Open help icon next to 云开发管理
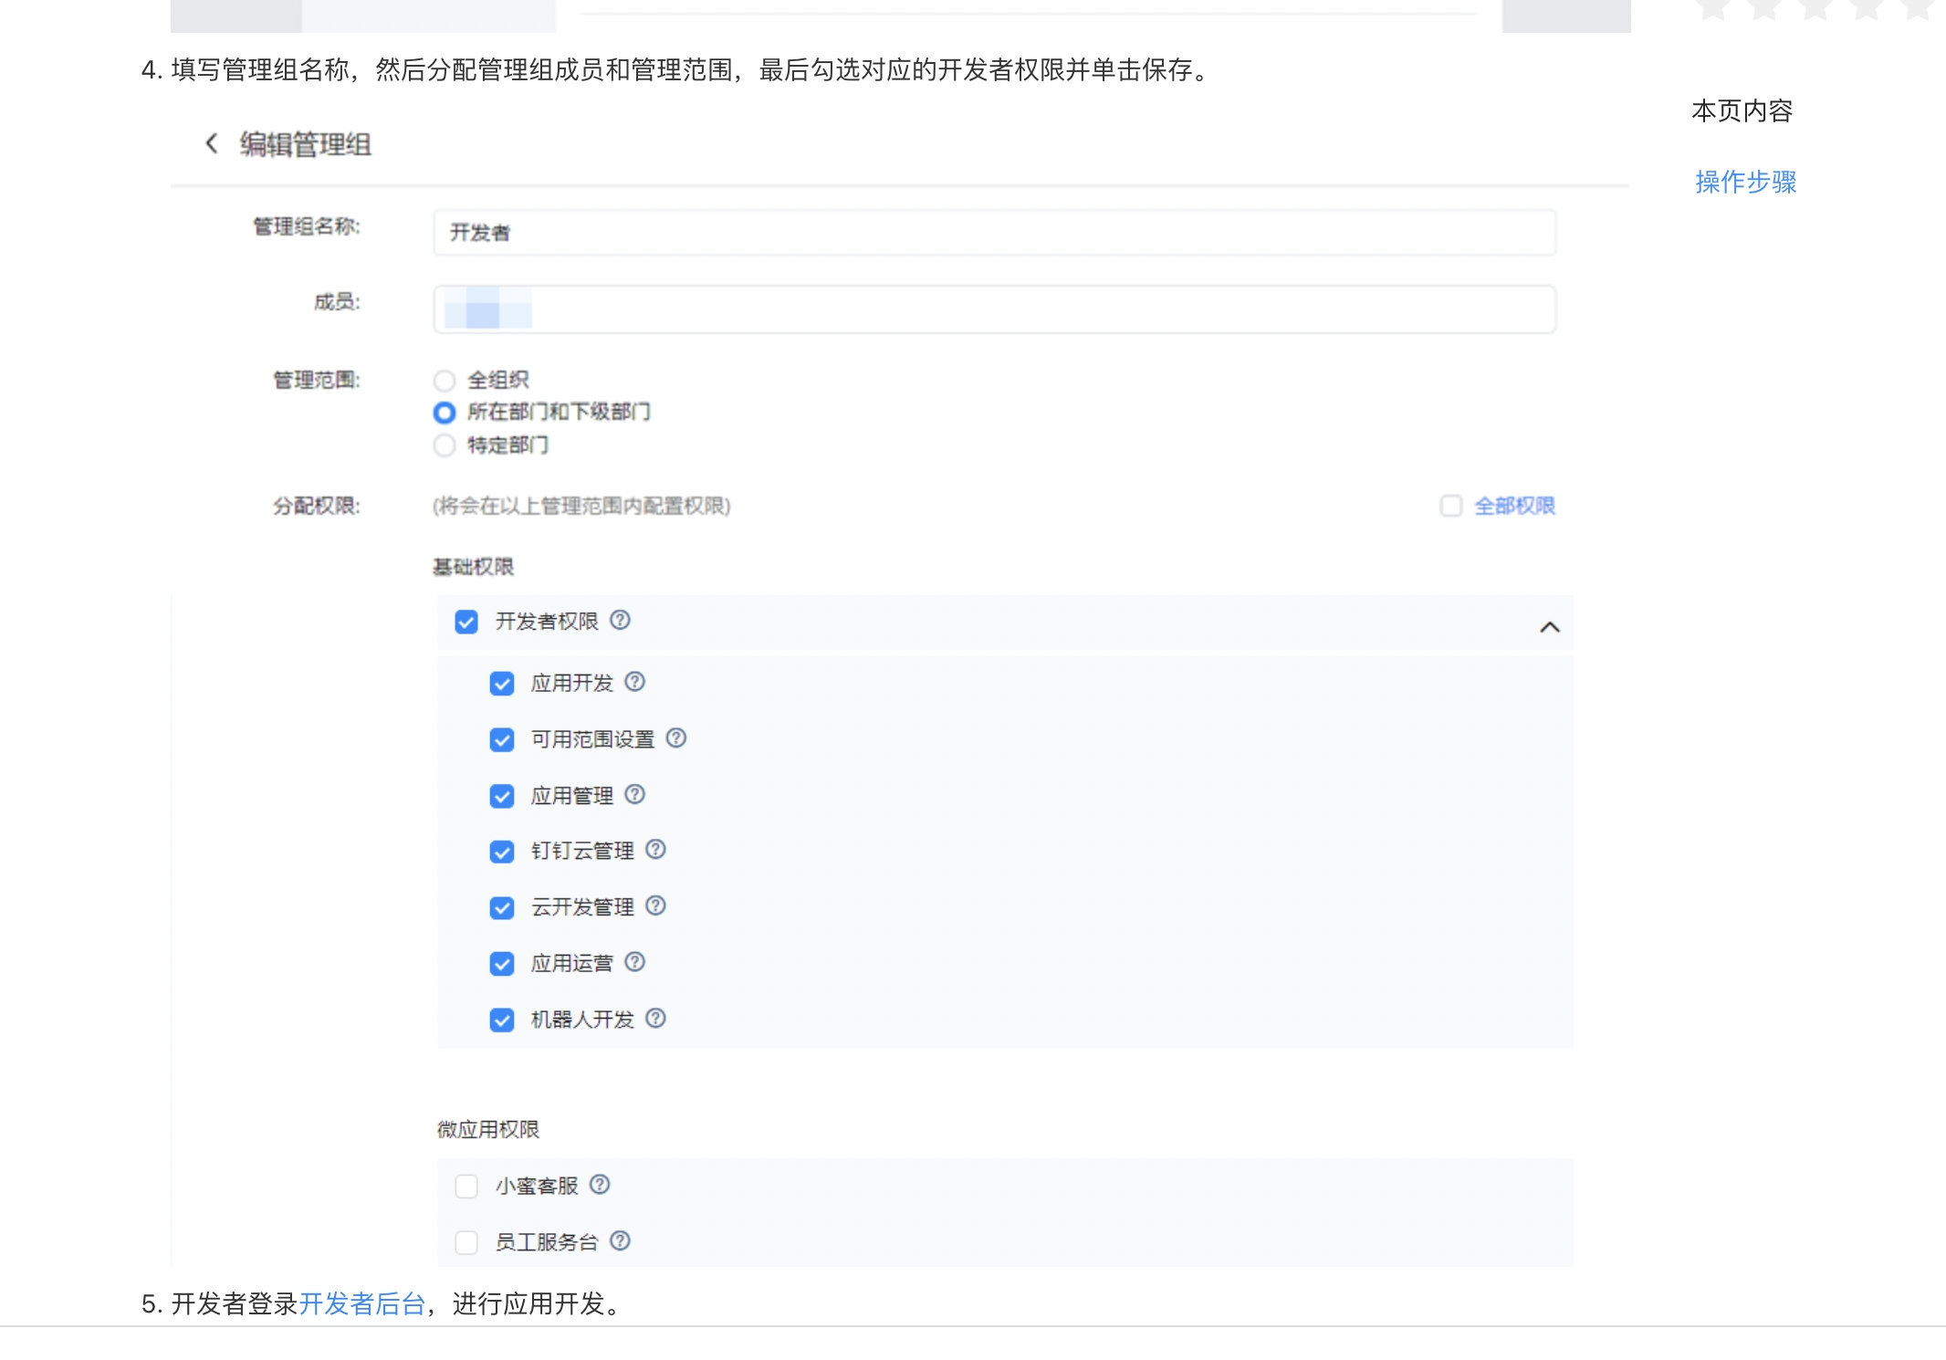Viewport: 1946px width, 1360px height. tap(655, 905)
